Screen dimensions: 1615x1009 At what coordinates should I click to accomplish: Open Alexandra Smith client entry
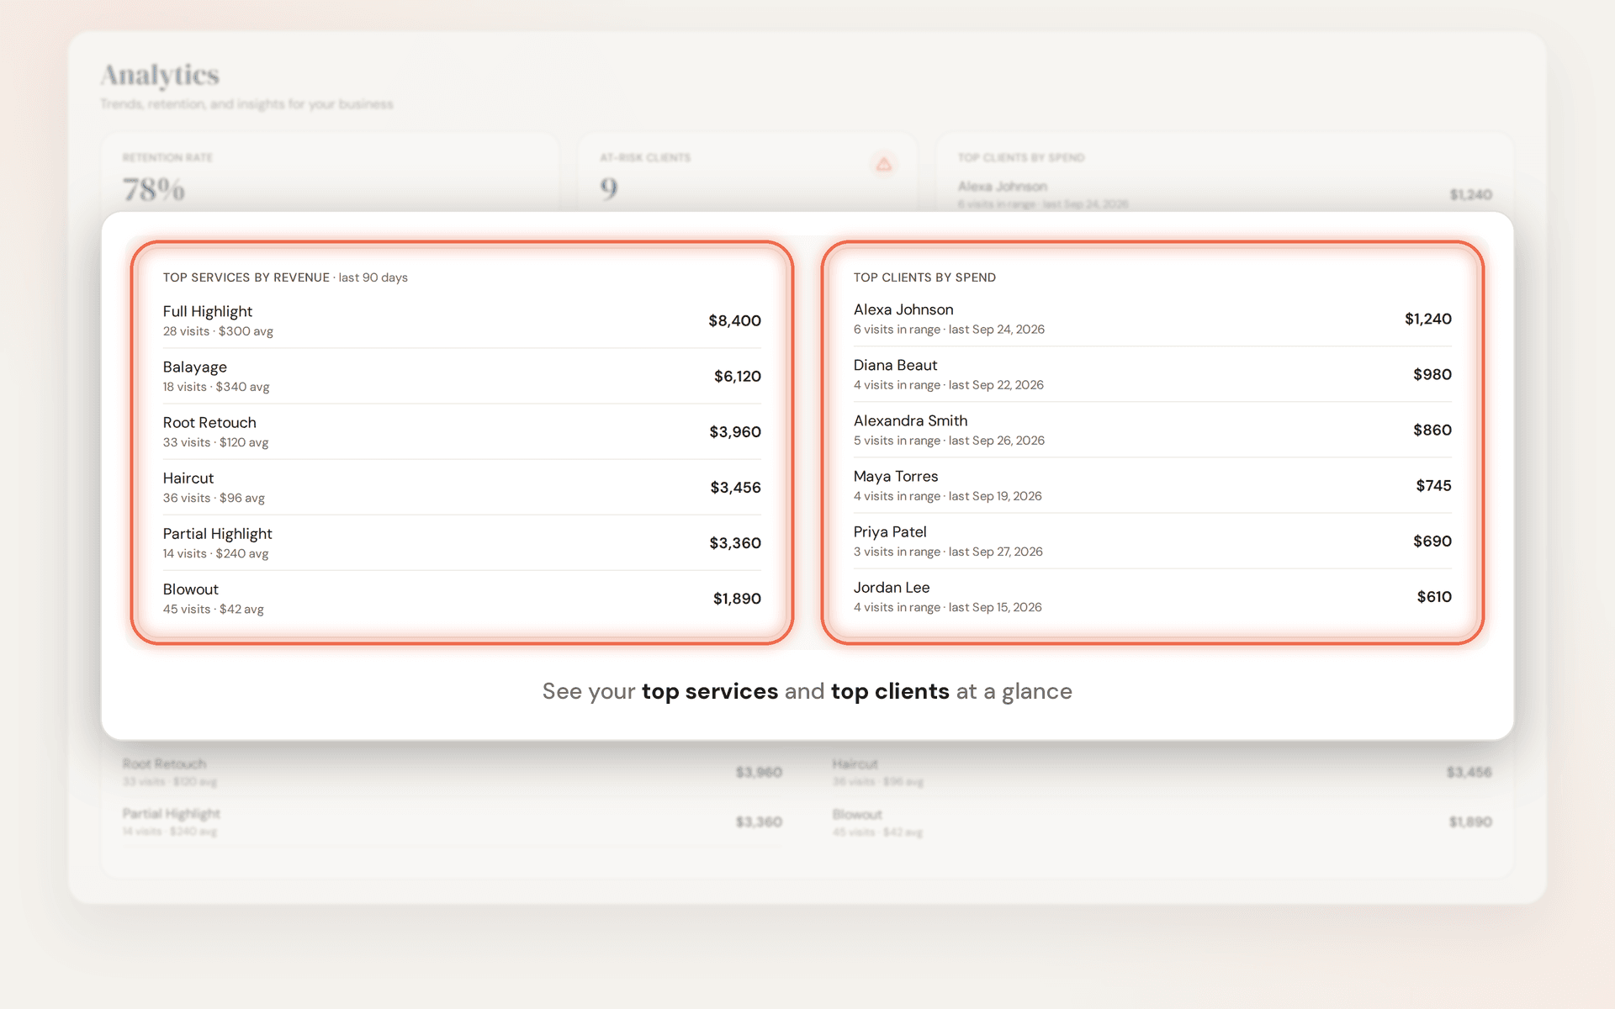pos(1152,430)
